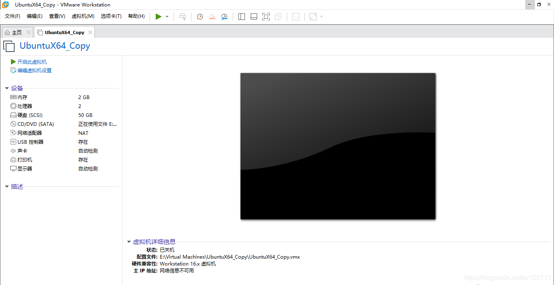Click the CD/DVD (SATA) disc icon
This screenshot has height=285, width=554.
coord(13,124)
